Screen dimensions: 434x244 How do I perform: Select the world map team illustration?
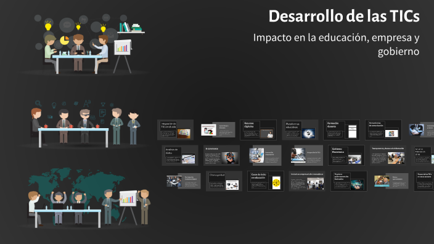(x=86, y=198)
